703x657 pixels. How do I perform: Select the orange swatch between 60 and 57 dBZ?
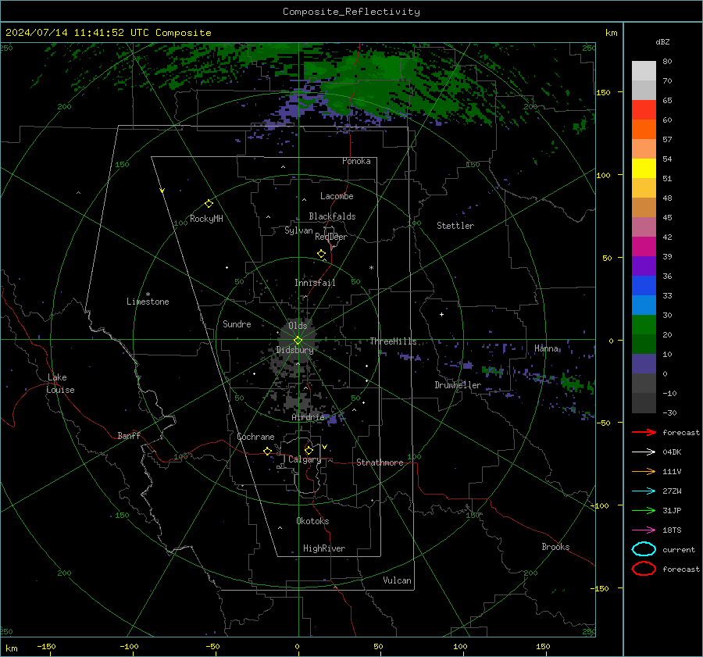click(644, 130)
